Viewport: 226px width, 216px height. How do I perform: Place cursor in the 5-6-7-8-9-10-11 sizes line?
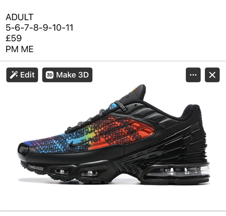40,28
